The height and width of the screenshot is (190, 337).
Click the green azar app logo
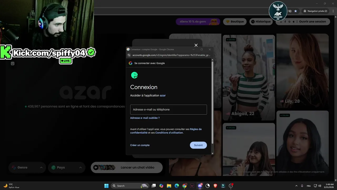134,75
